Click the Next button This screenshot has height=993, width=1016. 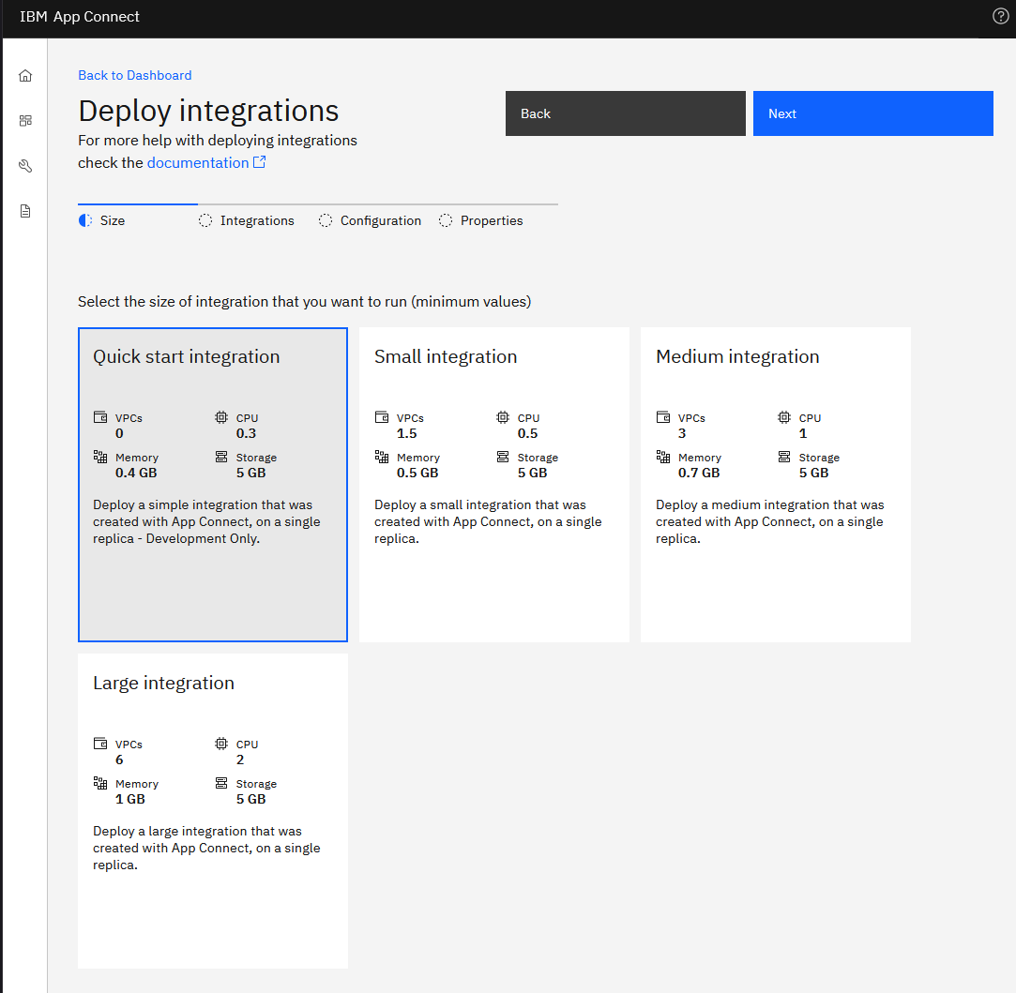[x=872, y=113]
